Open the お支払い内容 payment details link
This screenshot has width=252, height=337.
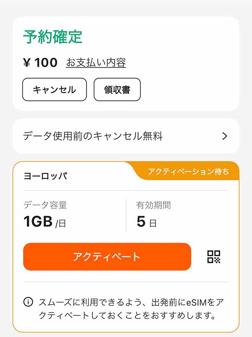click(x=96, y=63)
